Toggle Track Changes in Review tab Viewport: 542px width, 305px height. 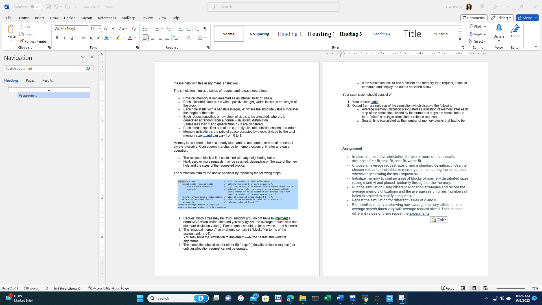(147, 18)
